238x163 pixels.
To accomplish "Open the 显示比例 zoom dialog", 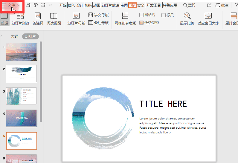I will click(187, 19).
